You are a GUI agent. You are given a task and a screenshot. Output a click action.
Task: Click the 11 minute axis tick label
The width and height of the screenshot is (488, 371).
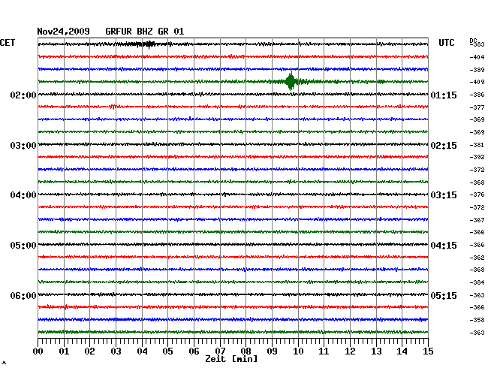(x=324, y=351)
